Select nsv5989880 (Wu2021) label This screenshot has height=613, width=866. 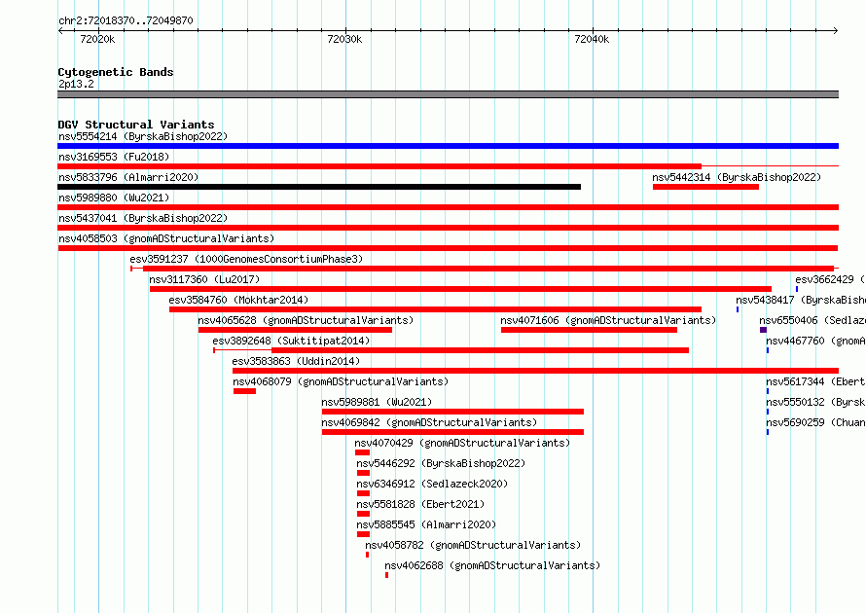coord(114,198)
